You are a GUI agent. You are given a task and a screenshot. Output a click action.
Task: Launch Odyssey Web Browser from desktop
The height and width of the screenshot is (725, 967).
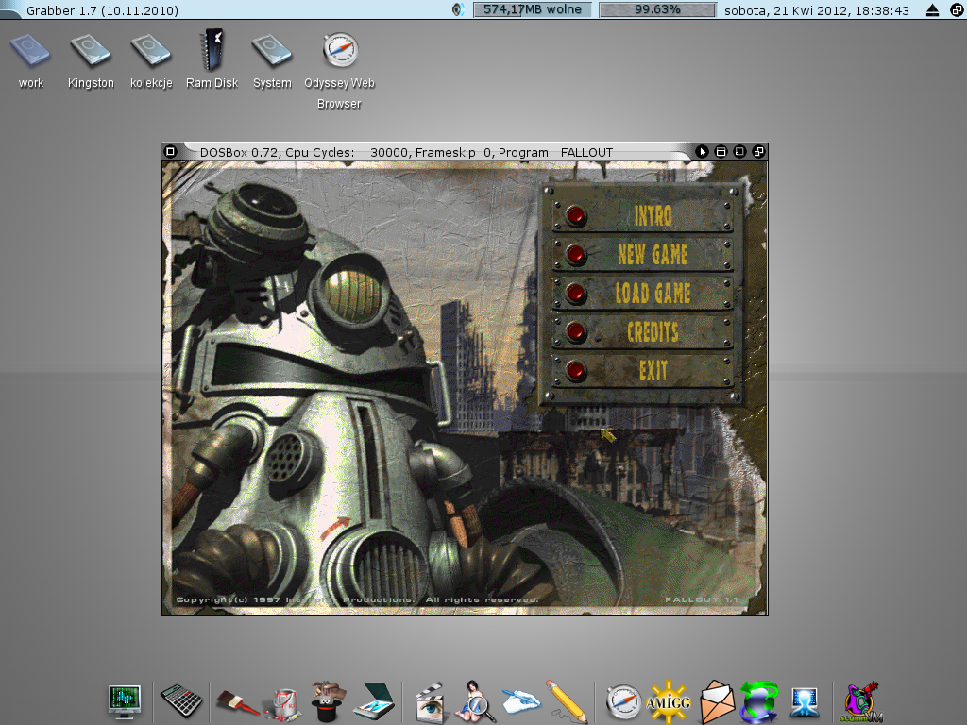(340, 50)
